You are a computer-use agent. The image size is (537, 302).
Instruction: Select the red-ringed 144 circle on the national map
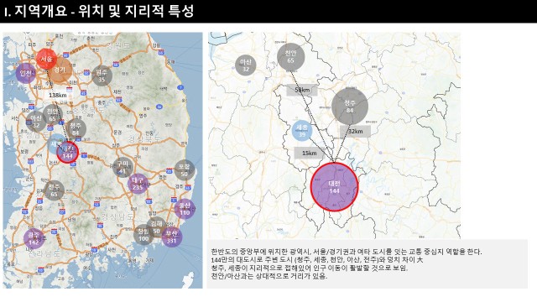[67, 153]
